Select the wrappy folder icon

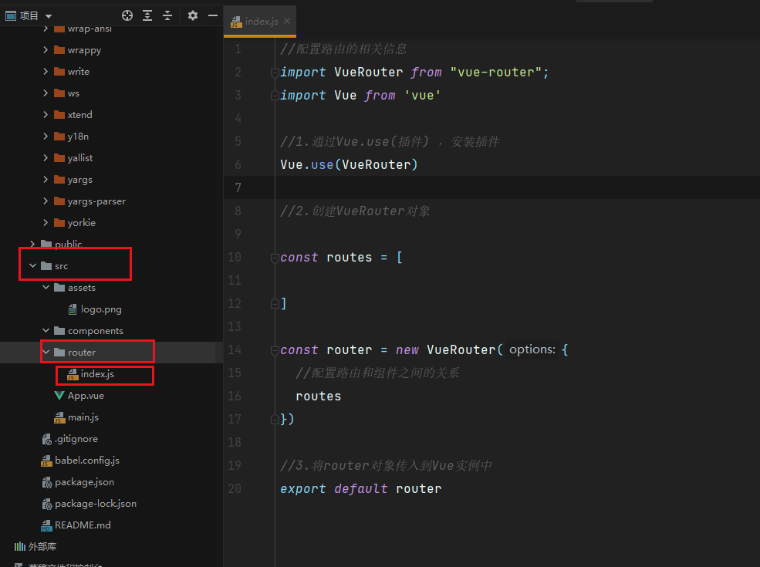point(59,50)
